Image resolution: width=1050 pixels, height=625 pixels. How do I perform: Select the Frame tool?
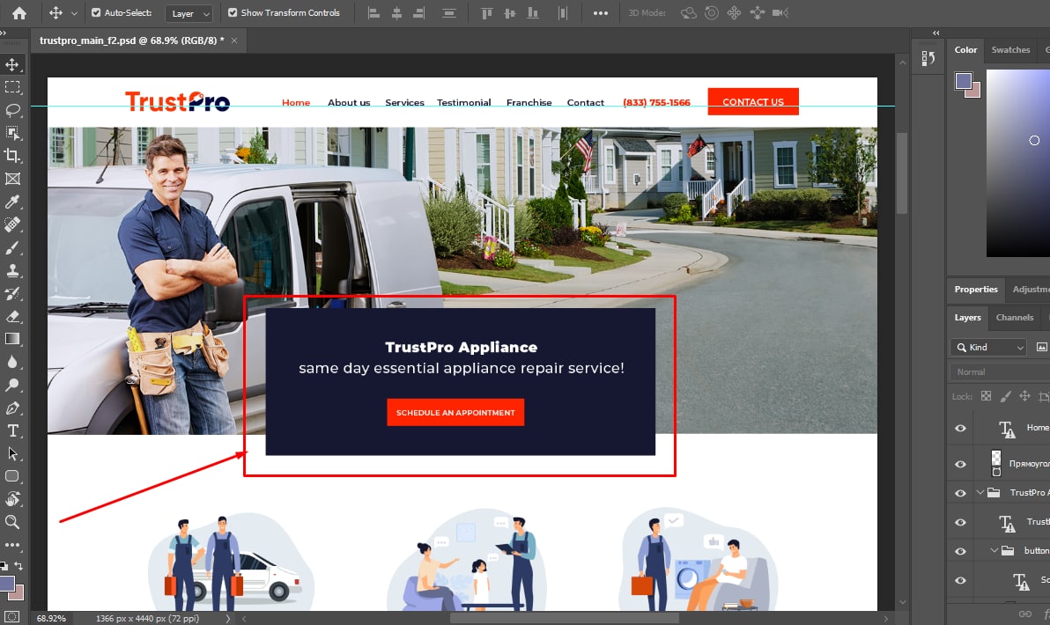pyautogui.click(x=12, y=179)
